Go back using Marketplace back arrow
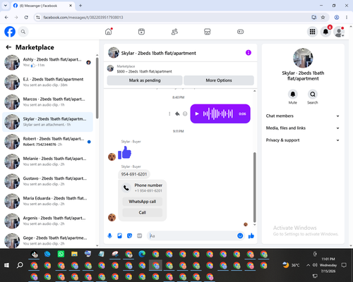Image resolution: width=353 pixels, height=282 pixels. tap(8, 47)
